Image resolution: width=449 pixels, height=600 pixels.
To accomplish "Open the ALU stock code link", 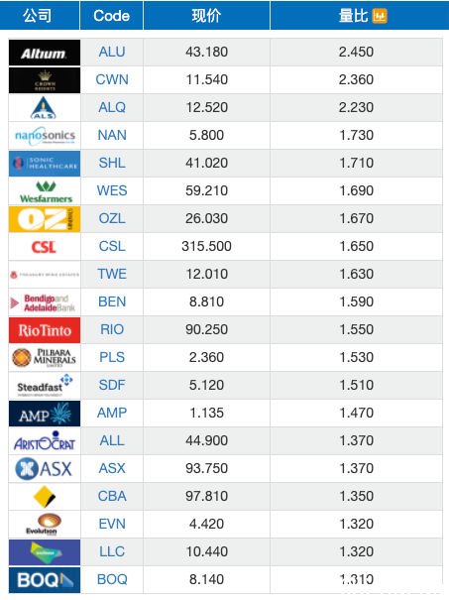I will coord(112,52).
